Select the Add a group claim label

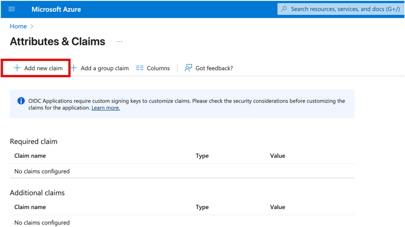point(105,68)
